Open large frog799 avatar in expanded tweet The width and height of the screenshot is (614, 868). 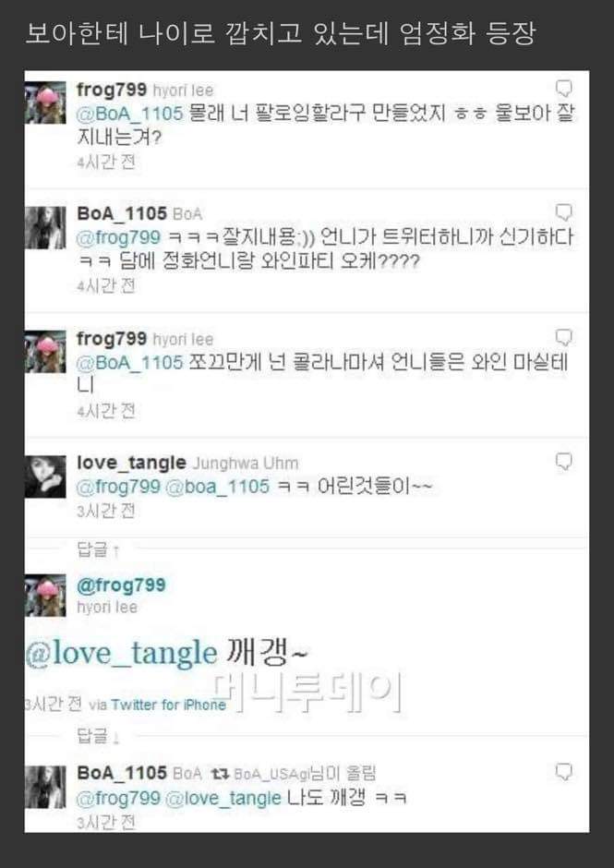(45, 596)
